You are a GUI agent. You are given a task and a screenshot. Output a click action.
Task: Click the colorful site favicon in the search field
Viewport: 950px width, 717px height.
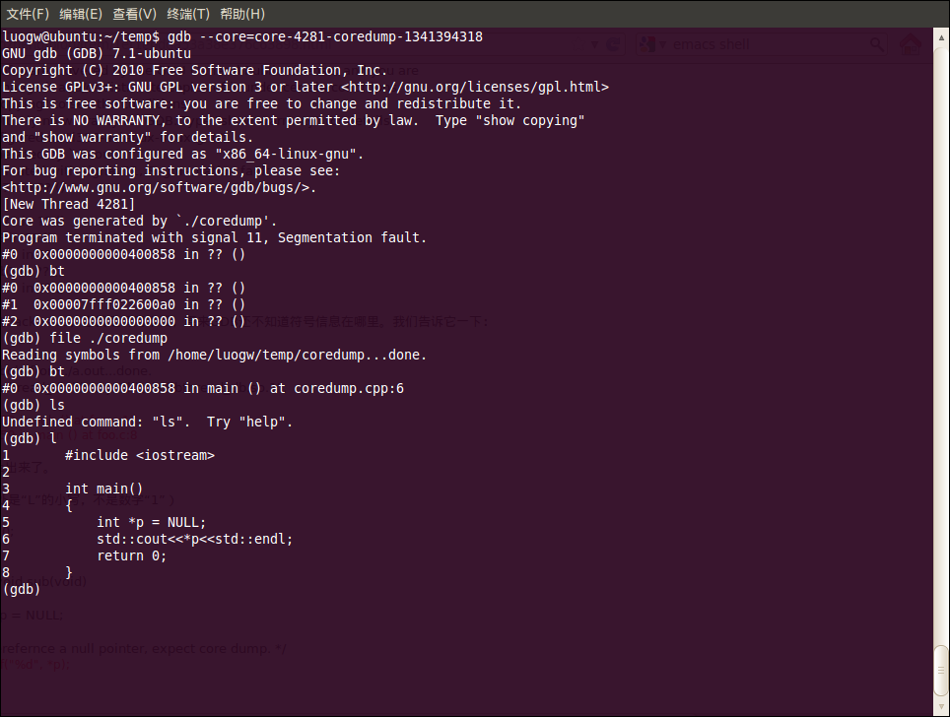648,43
